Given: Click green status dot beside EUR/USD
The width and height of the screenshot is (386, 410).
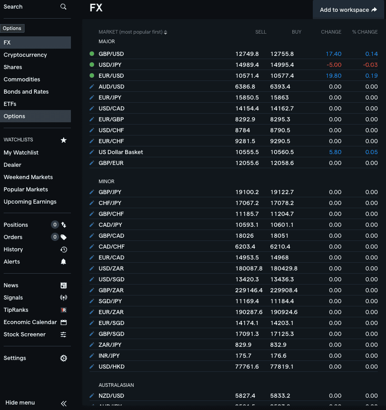Looking at the screenshot, I should coord(92,75).
